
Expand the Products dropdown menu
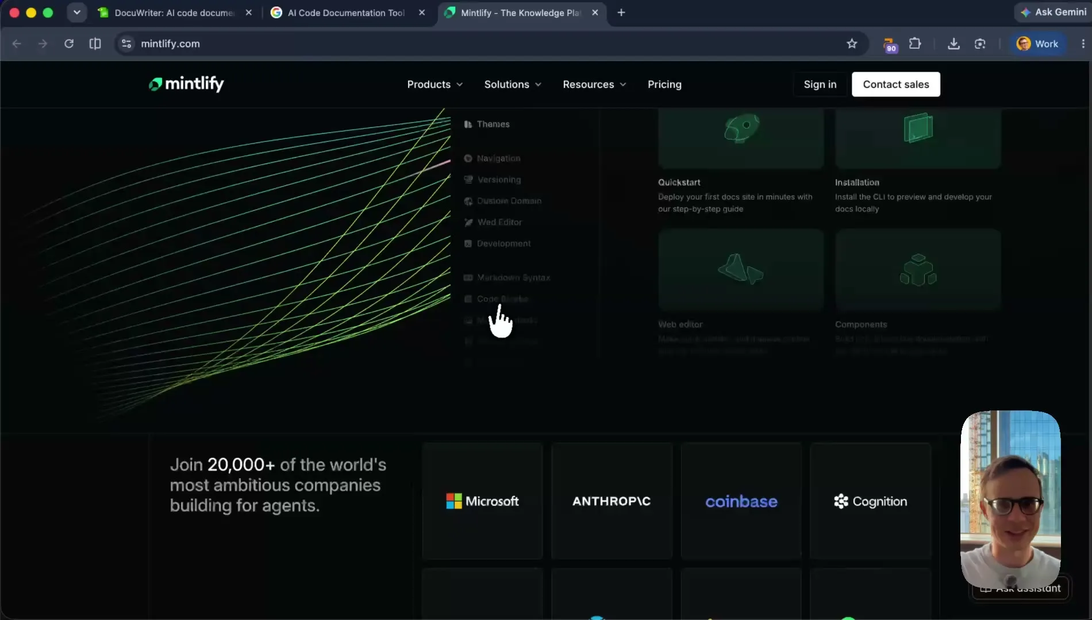[435, 84]
